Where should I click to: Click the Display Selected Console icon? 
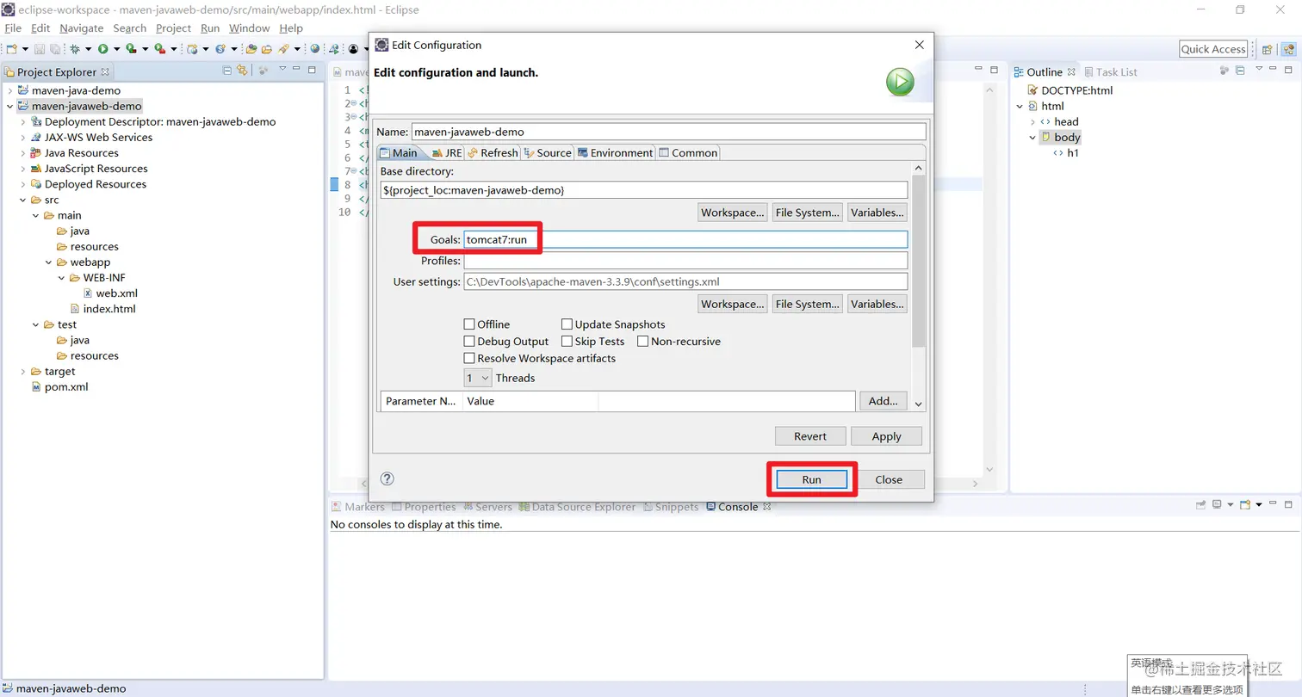click(1217, 504)
